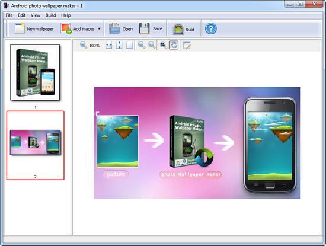Click the fit height icon
Screen dimensions: 326x246
(119, 45)
